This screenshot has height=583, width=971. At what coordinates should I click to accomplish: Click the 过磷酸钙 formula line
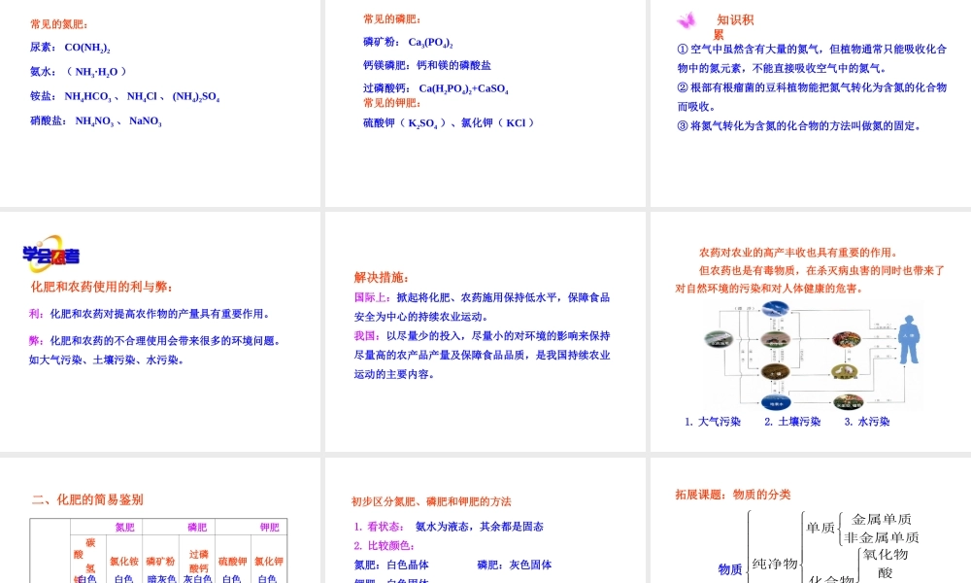[436, 88]
